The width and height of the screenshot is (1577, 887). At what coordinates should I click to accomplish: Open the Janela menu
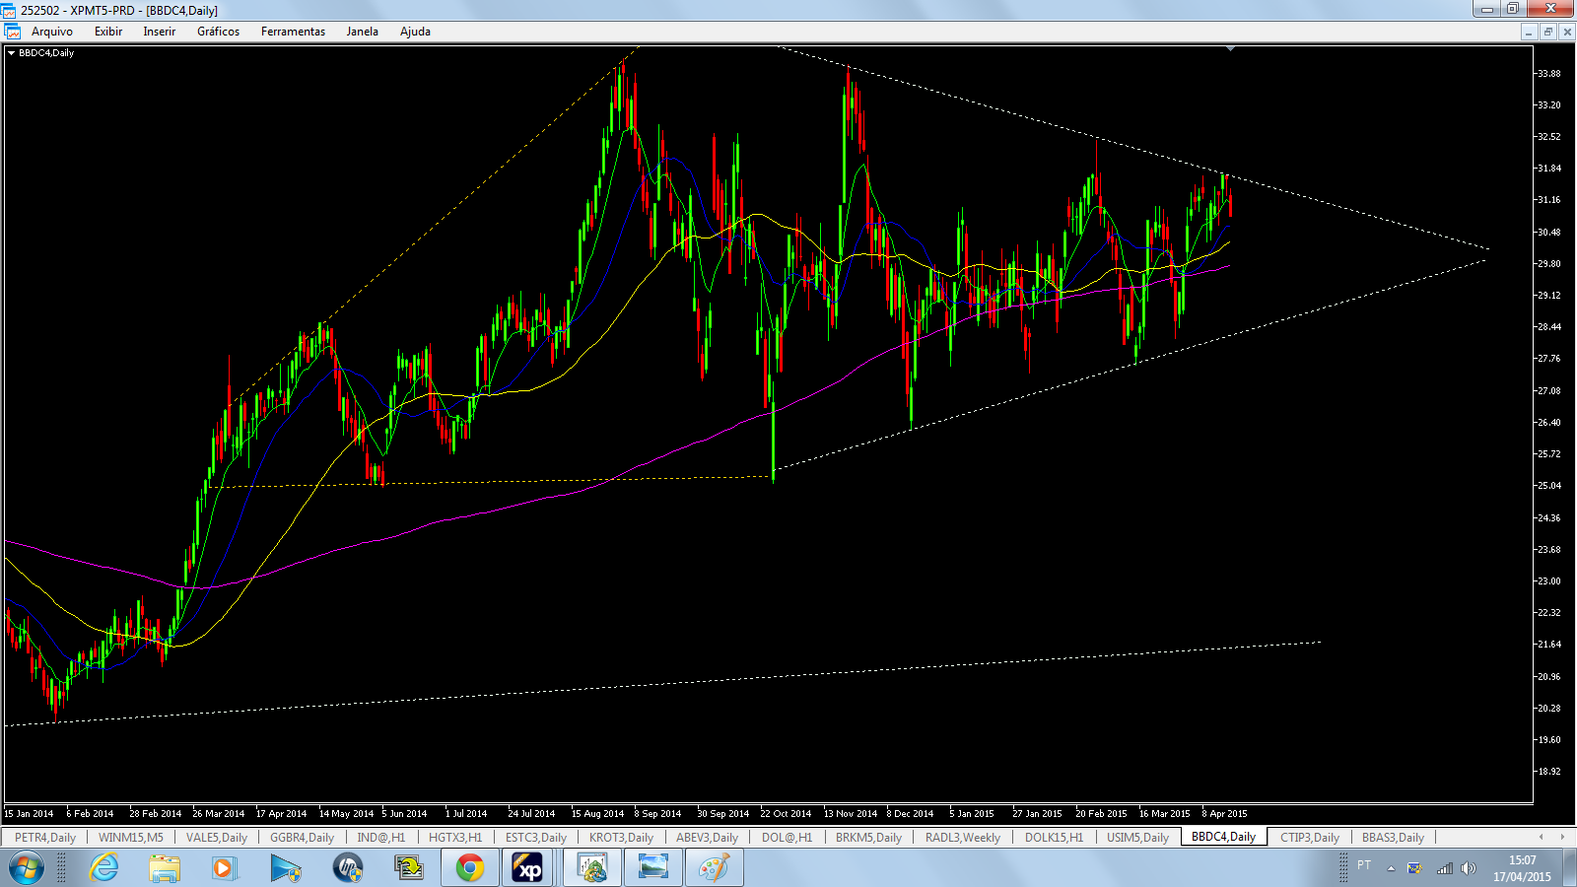(362, 32)
